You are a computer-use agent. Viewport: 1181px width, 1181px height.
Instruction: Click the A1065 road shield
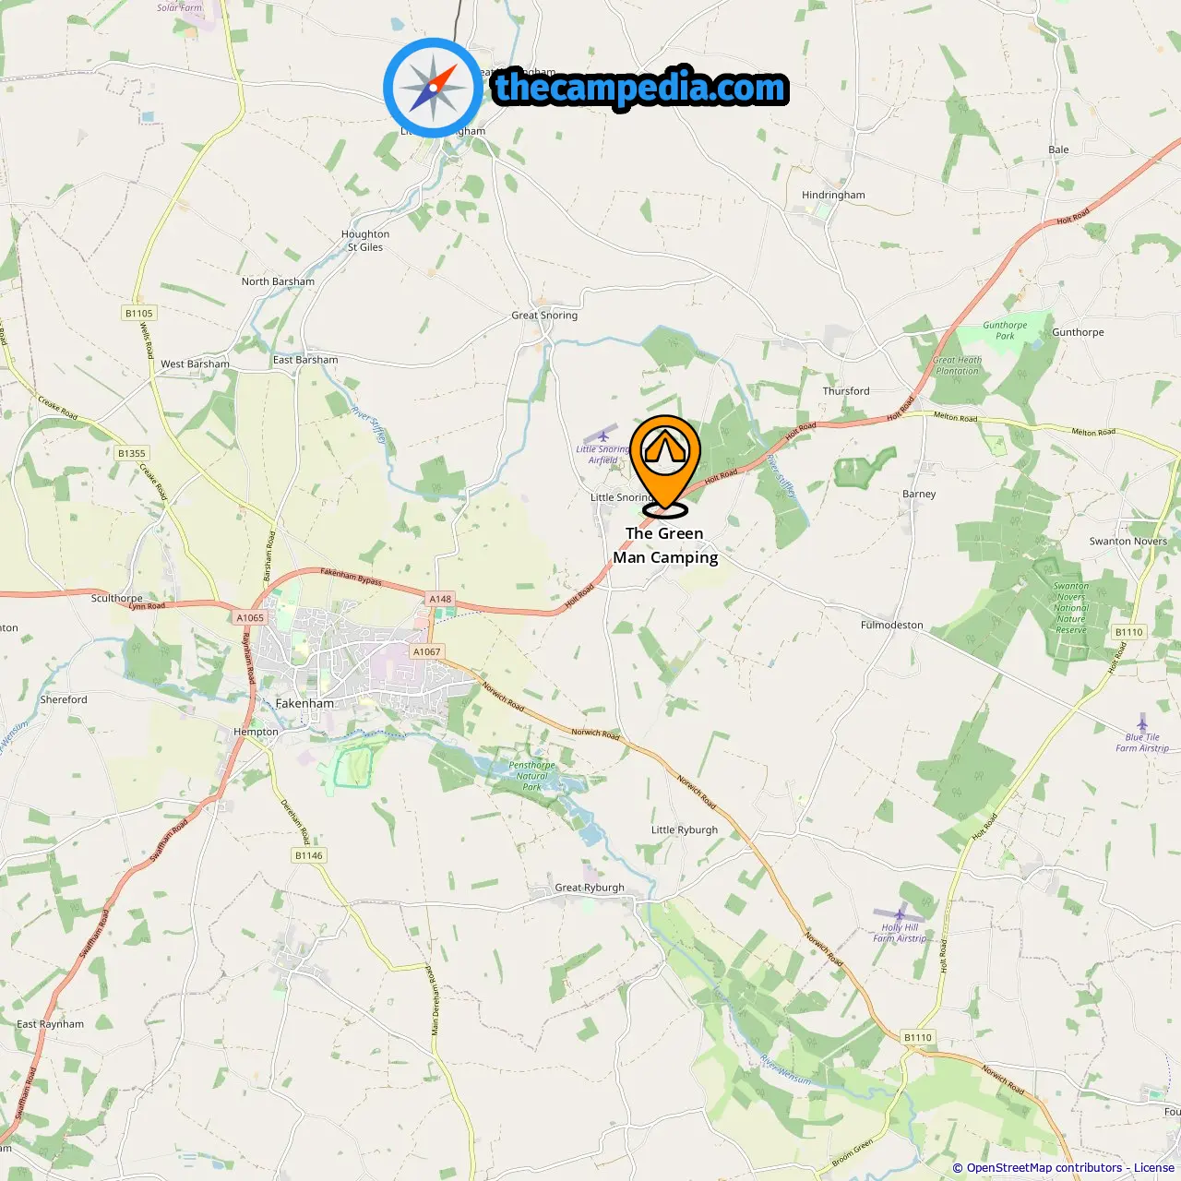click(x=250, y=617)
